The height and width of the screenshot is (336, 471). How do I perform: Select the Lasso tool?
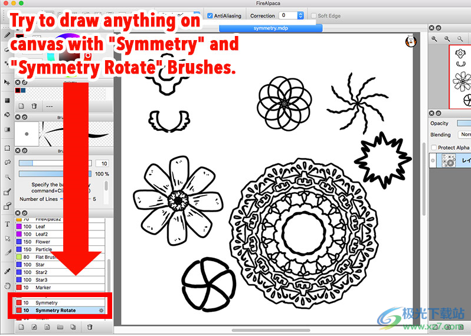pos(7,162)
